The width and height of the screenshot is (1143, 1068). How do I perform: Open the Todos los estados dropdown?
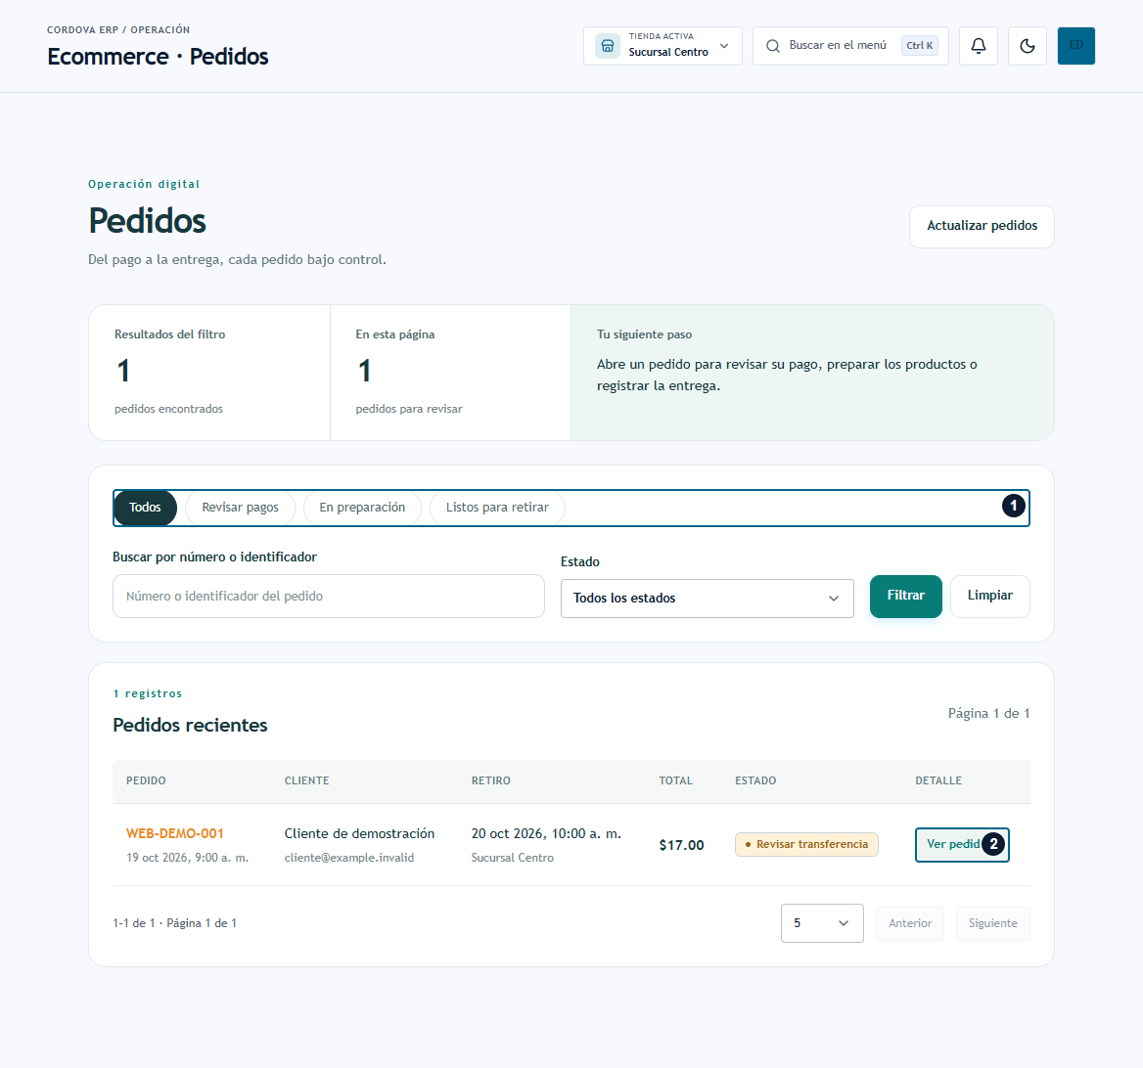pos(708,599)
